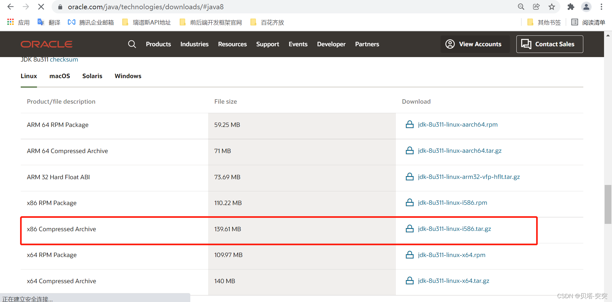Viewport: 612px width, 302px height.
Task: Open the Chrome three-dot menu
Action: pos(601,7)
